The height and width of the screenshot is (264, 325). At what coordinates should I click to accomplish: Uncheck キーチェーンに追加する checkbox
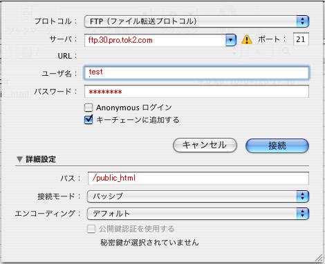[89, 119]
